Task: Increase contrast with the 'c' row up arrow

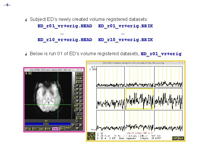Action: 81,86
